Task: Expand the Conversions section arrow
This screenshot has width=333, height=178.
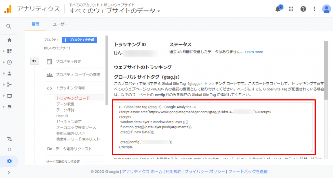Action: coord(4,107)
